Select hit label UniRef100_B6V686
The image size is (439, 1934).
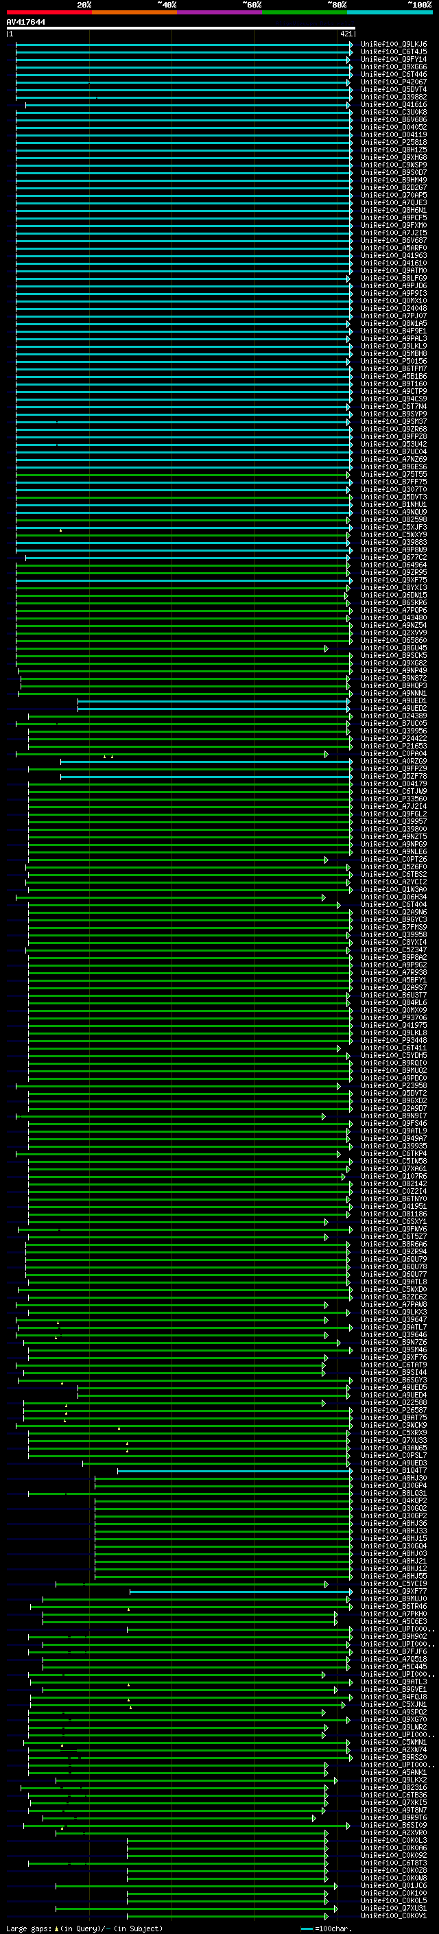(393, 120)
